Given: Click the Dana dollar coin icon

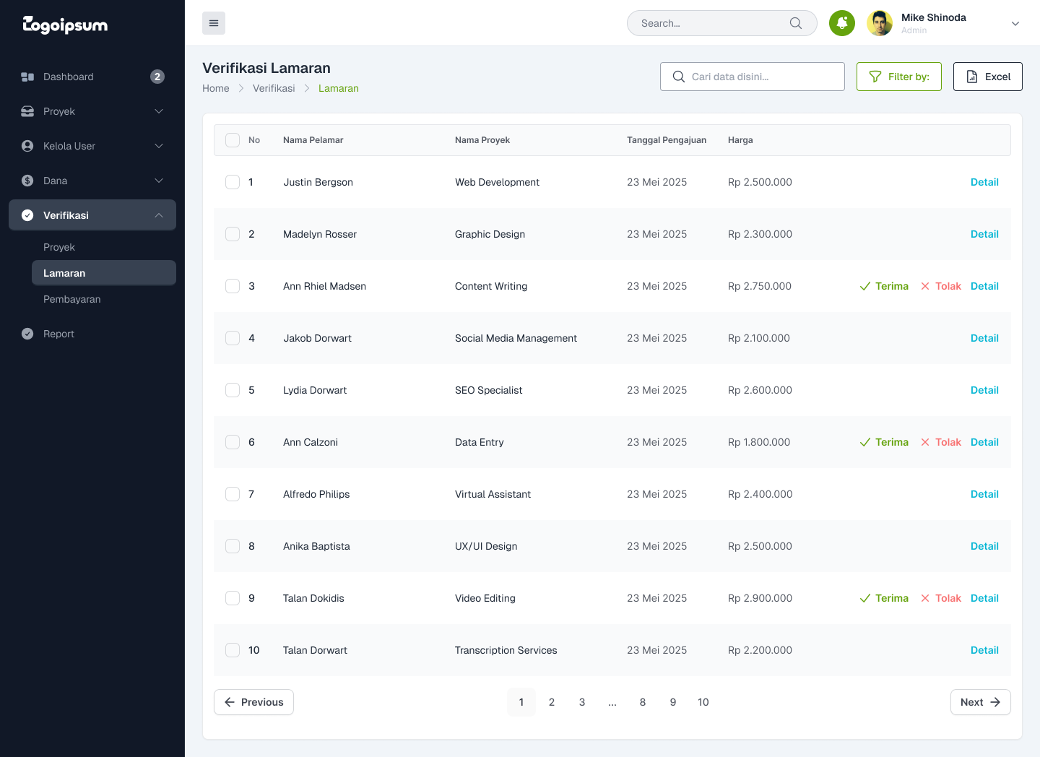Looking at the screenshot, I should [x=27, y=181].
